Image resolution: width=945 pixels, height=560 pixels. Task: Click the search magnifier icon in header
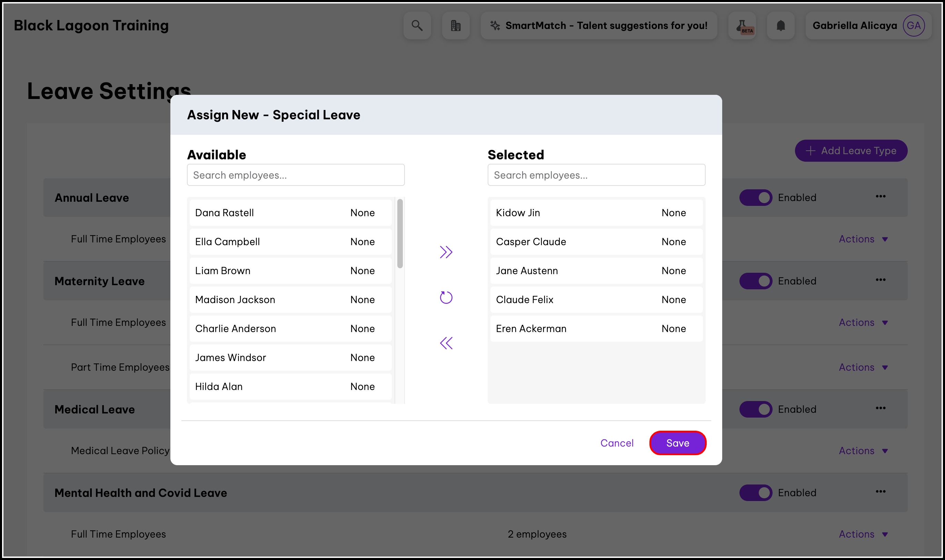coord(417,25)
